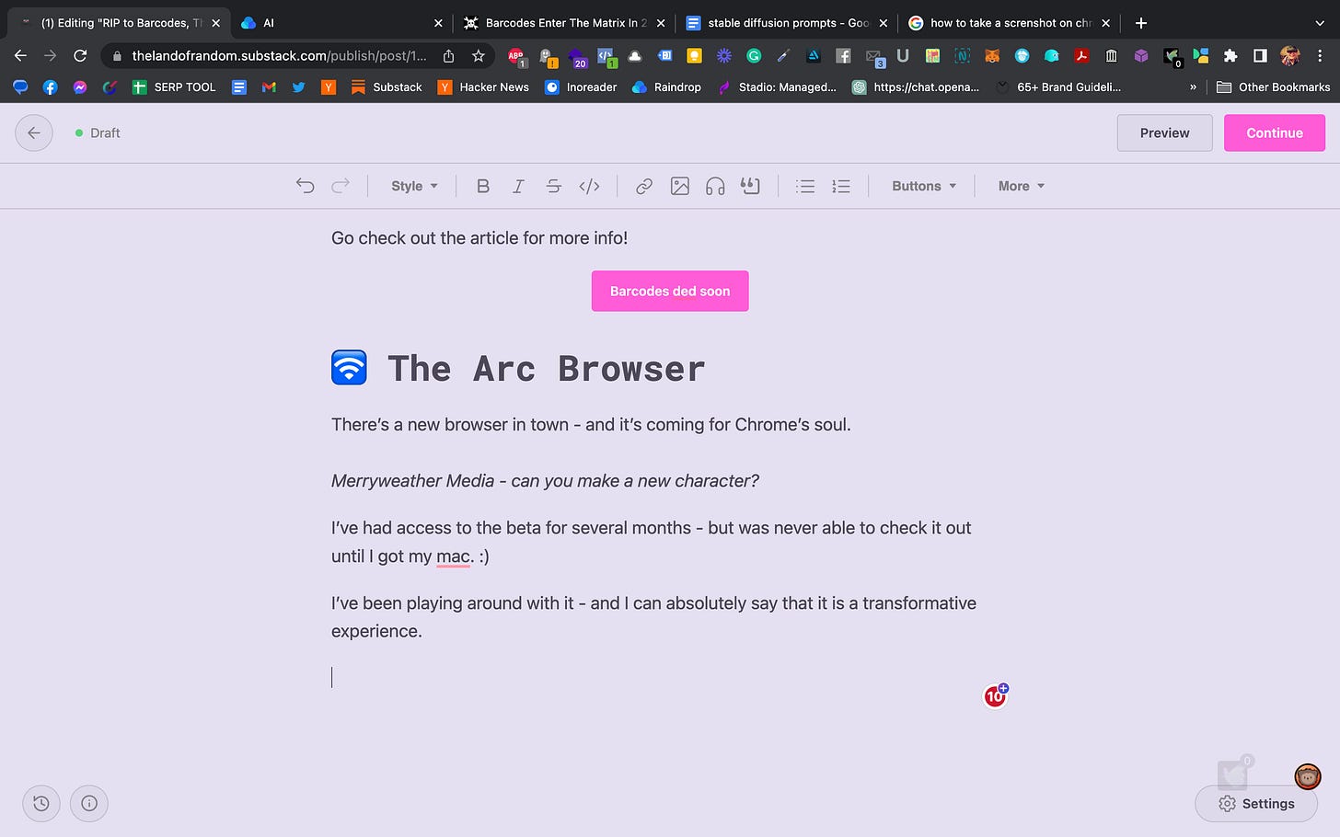Click the Merryweather Media italic line

(545, 481)
